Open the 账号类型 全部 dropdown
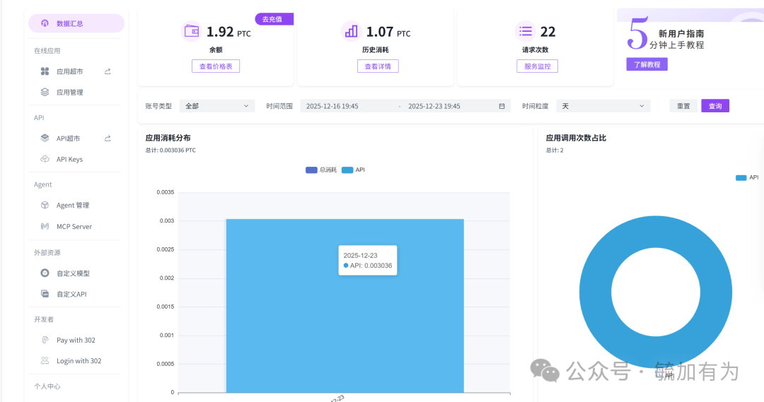This screenshot has height=402, width=764. coord(217,106)
